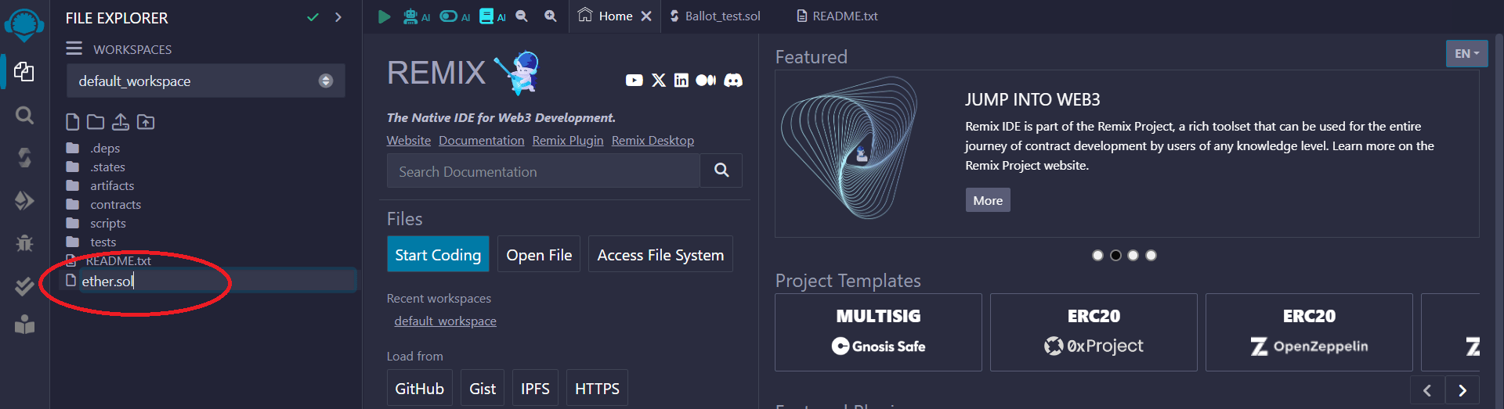1504x409 pixels.
Task: Open the Solidity compiler sidebar icon
Action: (24, 158)
